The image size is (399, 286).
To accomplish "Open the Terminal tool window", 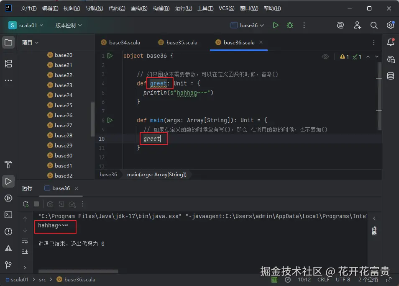I will pyautogui.click(x=8, y=215).
